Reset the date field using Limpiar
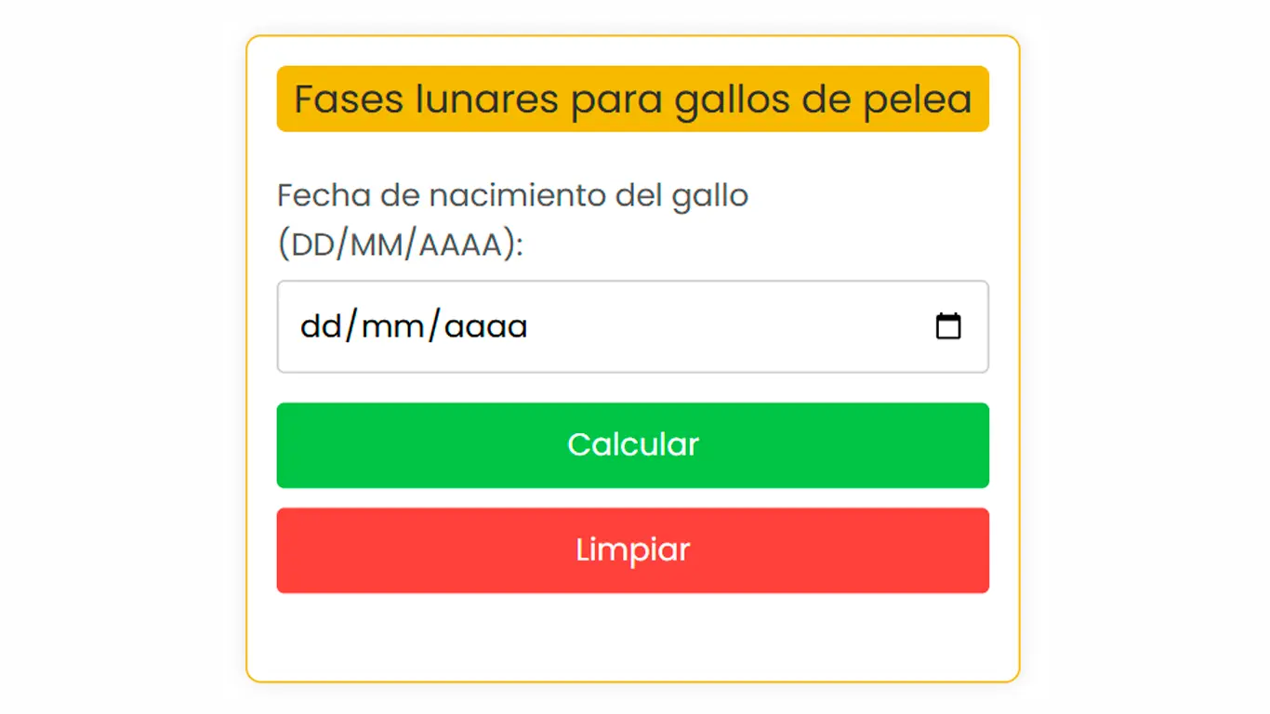 point(632,550)
